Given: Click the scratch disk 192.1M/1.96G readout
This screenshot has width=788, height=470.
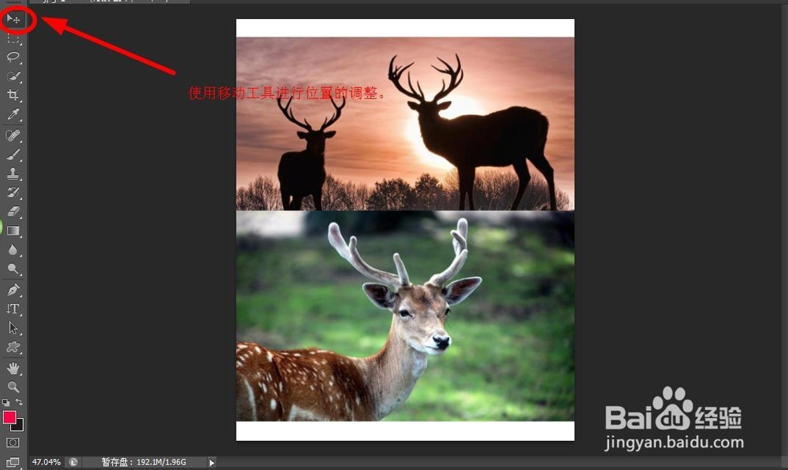Looking at the screenshot, I should pos(143,462).
